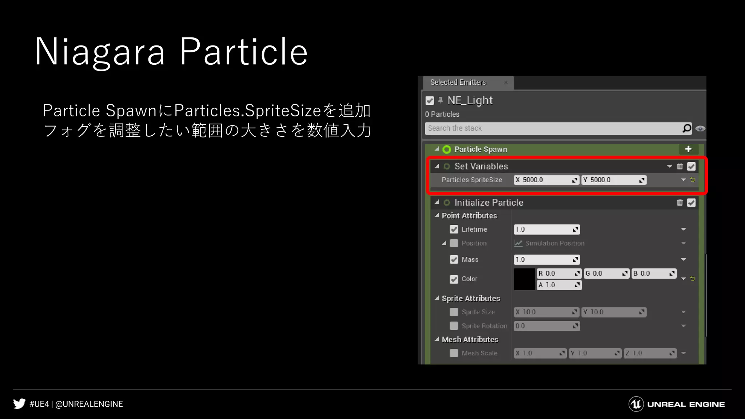This screenshot has width=745, height=419.
Task: Open Mass value dropdown arrow
Action: pyautogui.click(x=683, y=259)
